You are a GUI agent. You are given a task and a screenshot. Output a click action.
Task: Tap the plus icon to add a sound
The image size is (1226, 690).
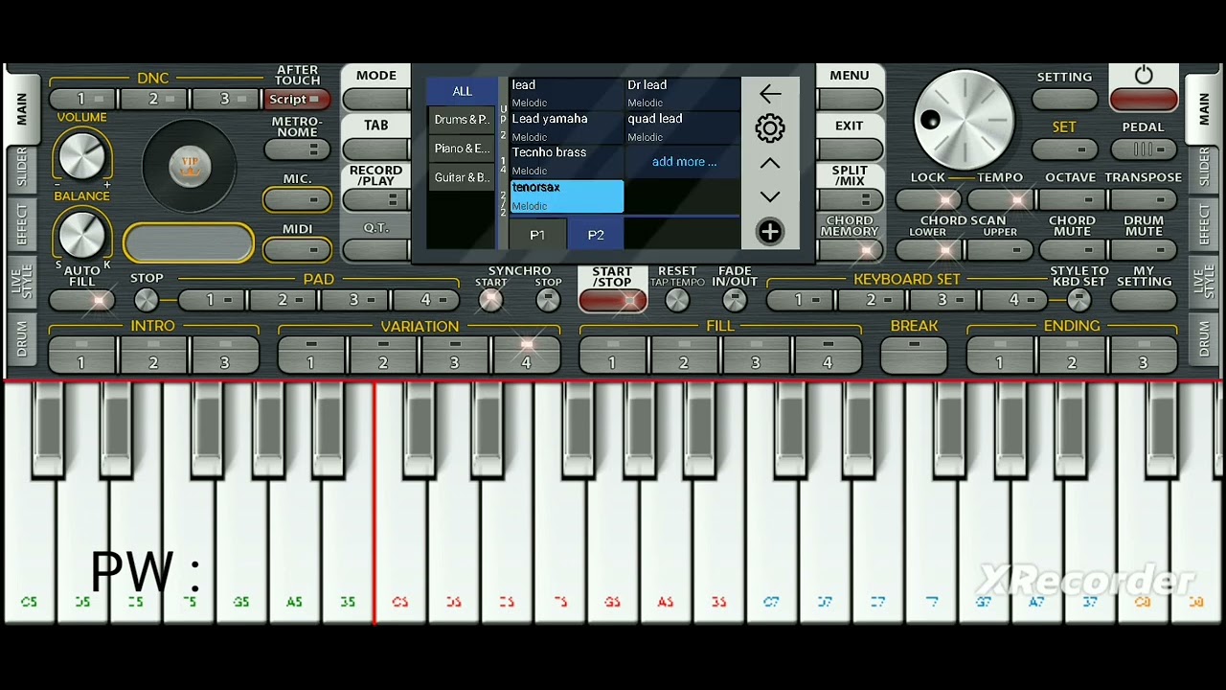click(x=770, y=232)
